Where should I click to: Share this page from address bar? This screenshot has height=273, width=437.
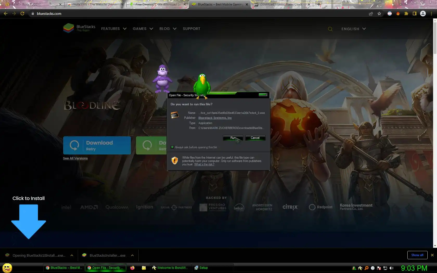coord(371,14)
